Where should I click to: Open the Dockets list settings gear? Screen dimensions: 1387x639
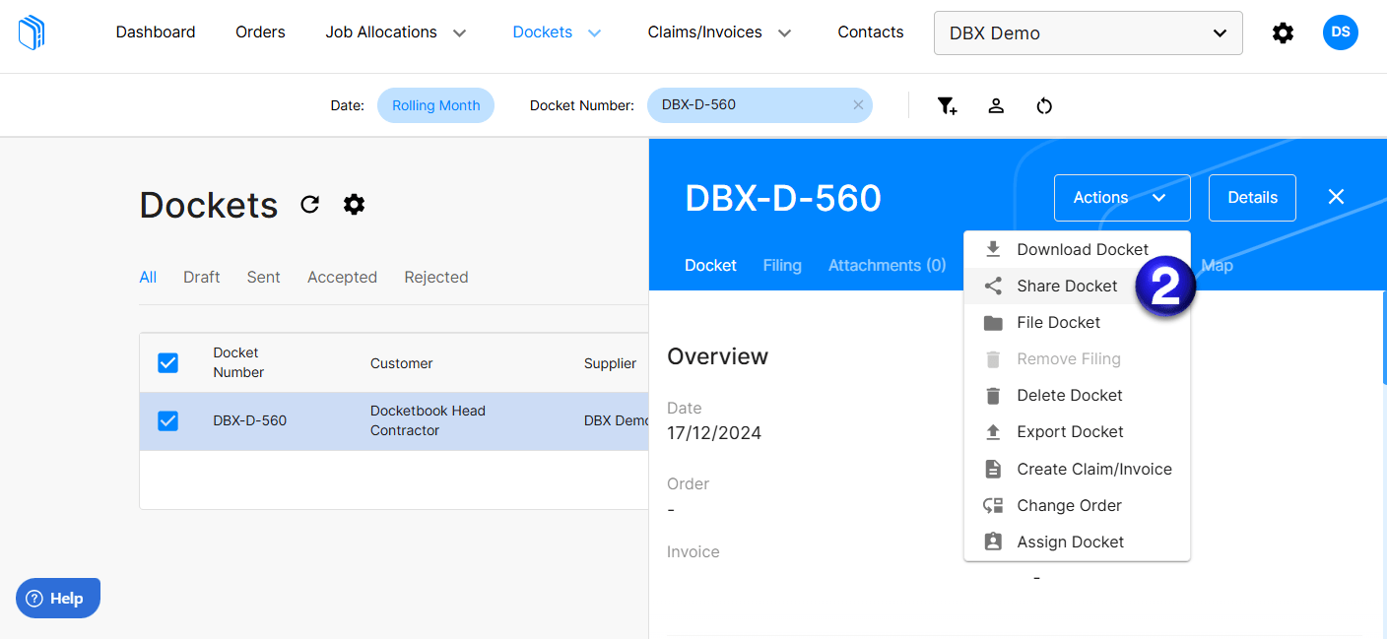coord(354,204)
